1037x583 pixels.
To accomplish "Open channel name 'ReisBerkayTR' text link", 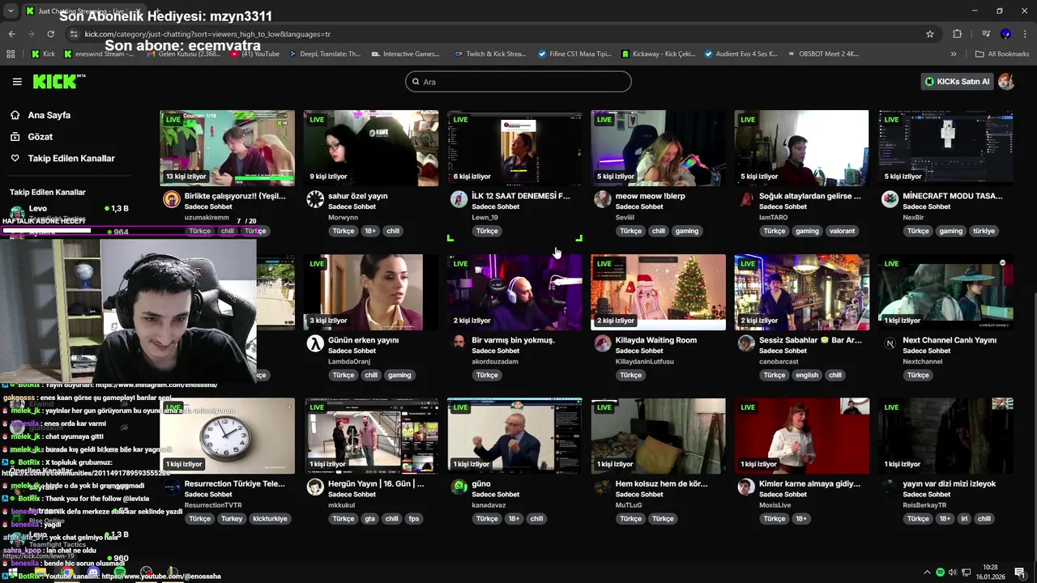I will click(x=924, y=505).
